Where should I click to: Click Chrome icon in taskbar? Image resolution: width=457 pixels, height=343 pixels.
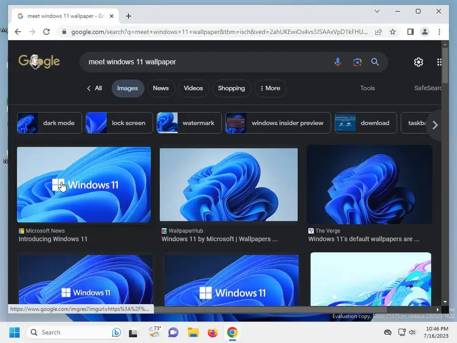click(232, 332)
